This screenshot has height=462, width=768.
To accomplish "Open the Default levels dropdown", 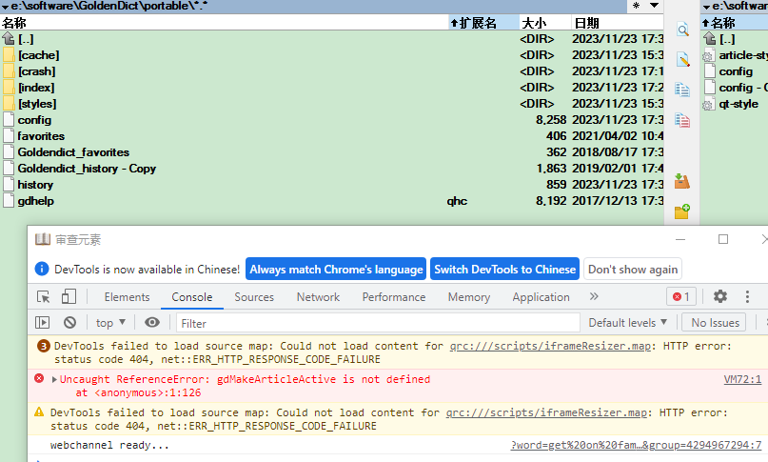I will [627, 322].
